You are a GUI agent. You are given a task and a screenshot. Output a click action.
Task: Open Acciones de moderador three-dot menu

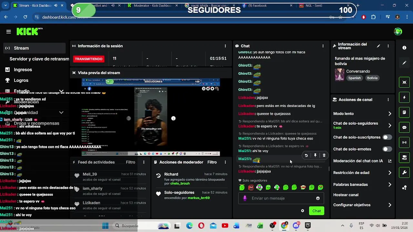pyautogui.click(x=225, y=162)
